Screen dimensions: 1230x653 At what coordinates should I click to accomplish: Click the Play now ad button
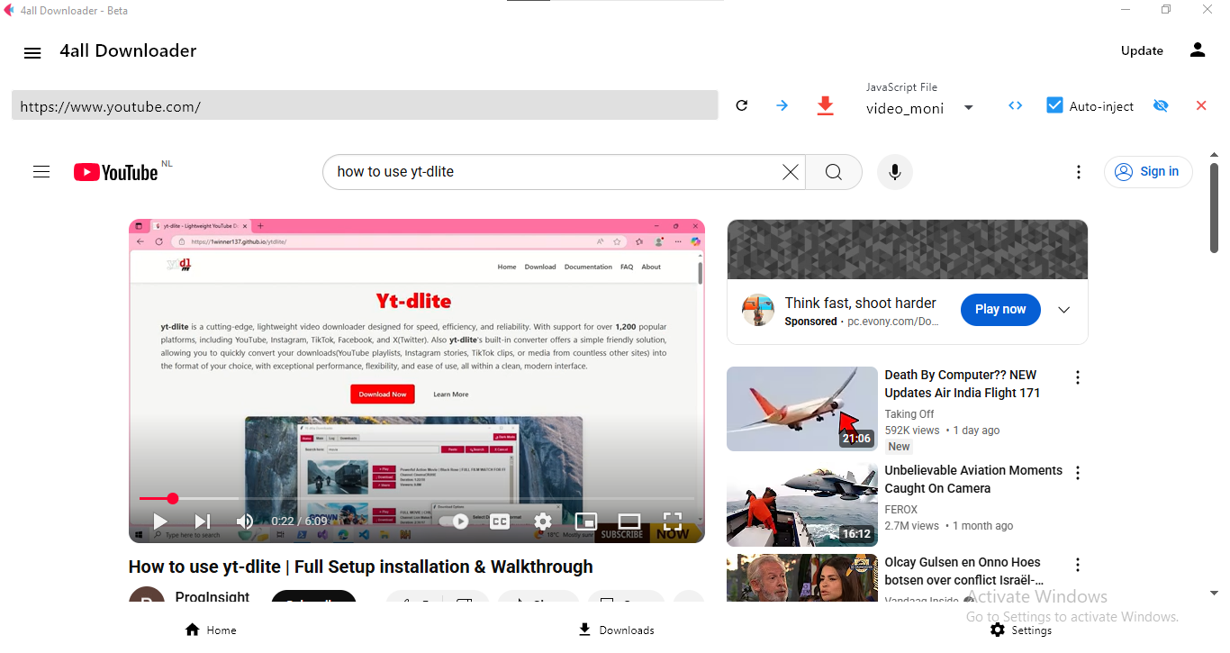click(x=1000, y=309)
